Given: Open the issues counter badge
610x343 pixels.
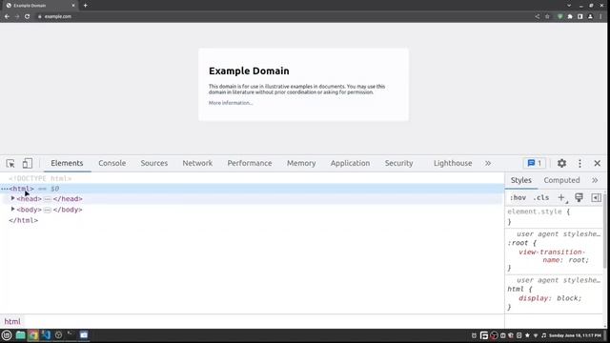Looking at the screenshot, I should pos(535,163).
